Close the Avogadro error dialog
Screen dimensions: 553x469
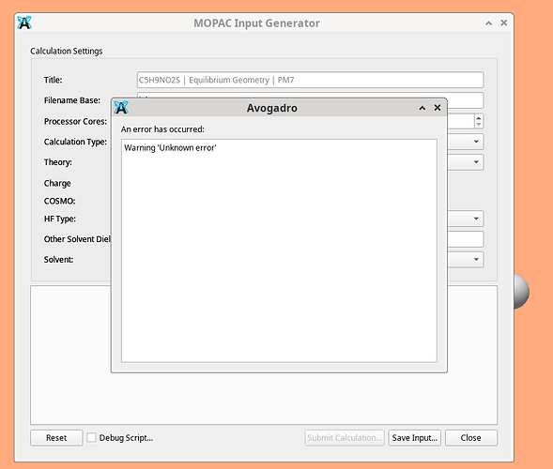click(438, 108)
